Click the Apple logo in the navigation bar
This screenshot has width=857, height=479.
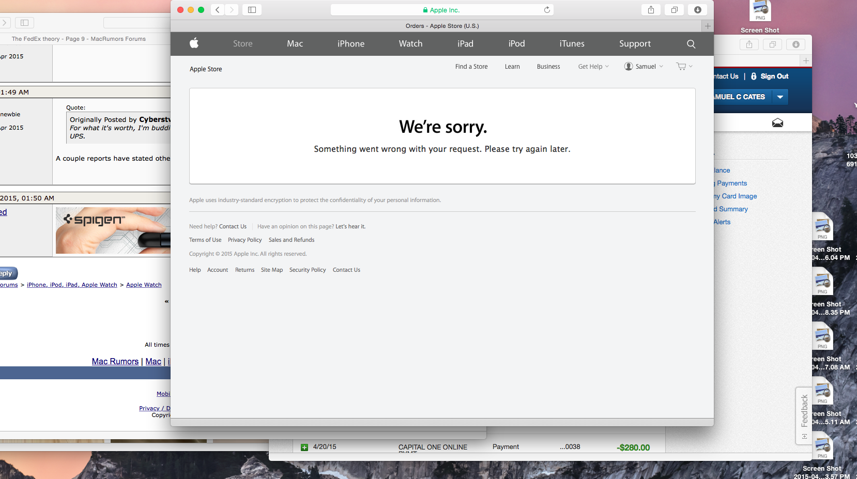(194, 43)
